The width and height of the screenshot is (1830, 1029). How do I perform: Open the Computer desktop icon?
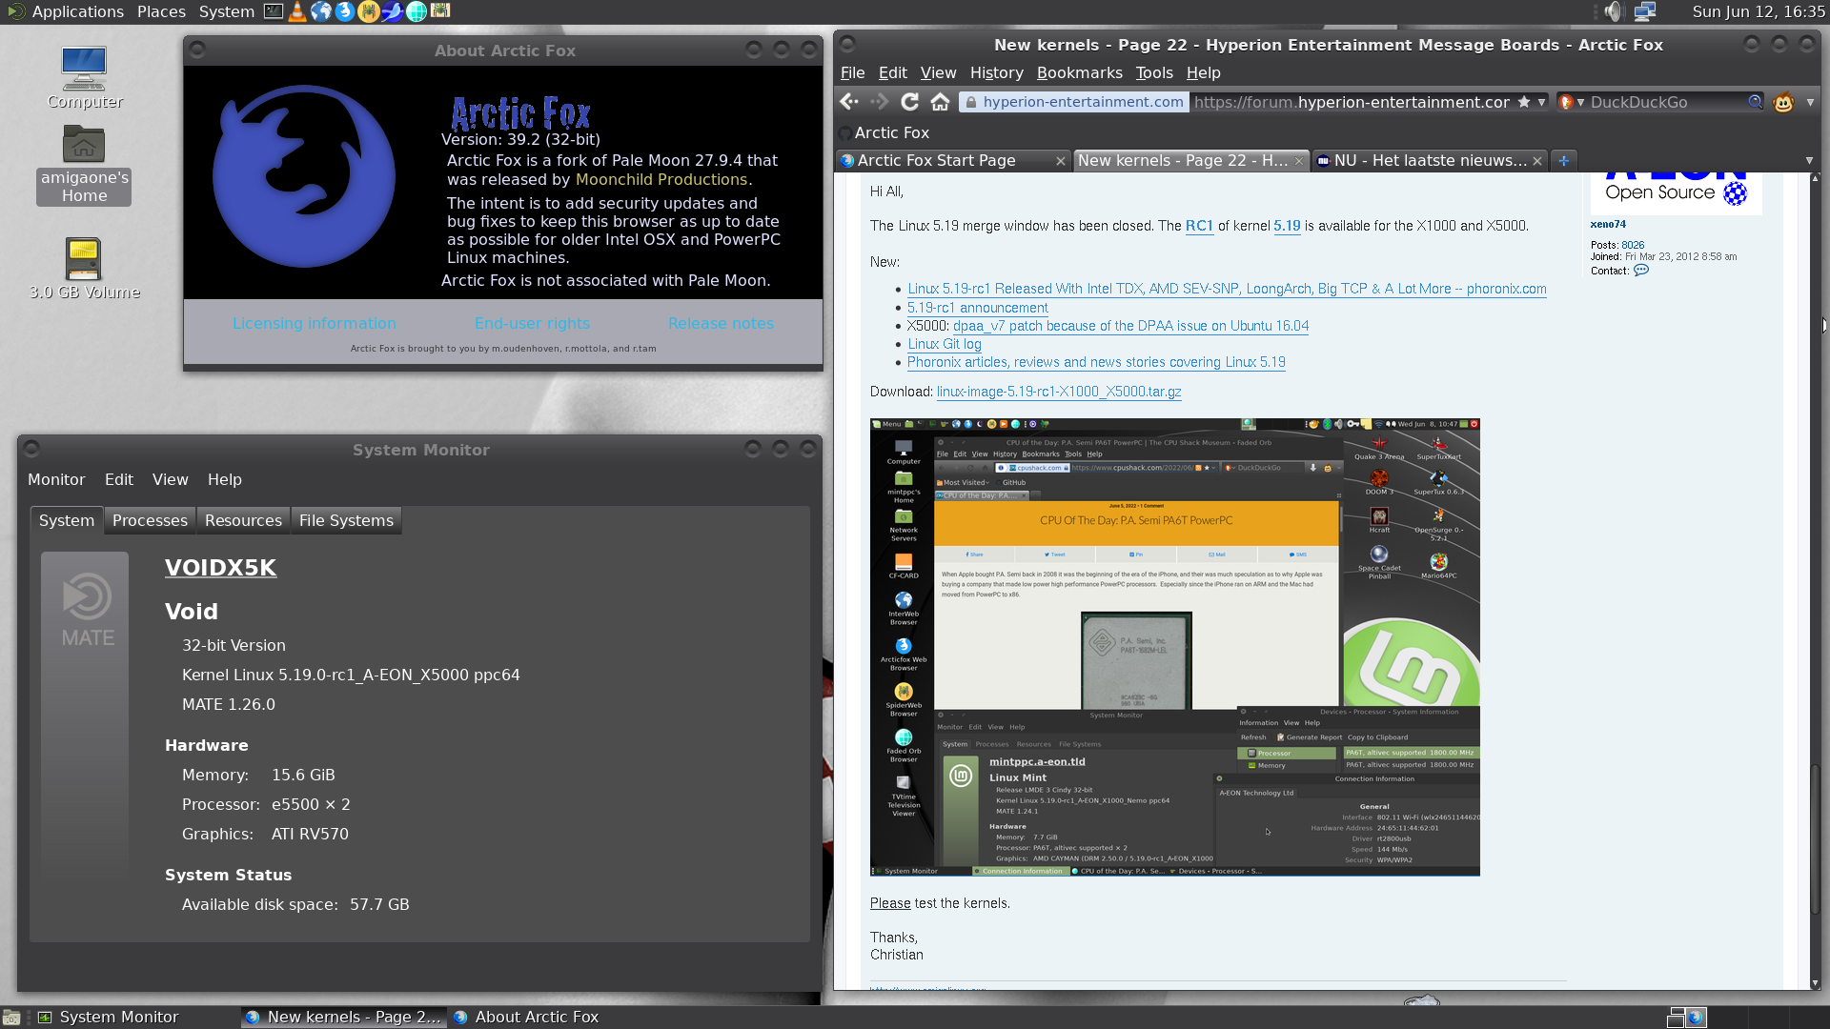pyautogui.click(x=84, y=78)
